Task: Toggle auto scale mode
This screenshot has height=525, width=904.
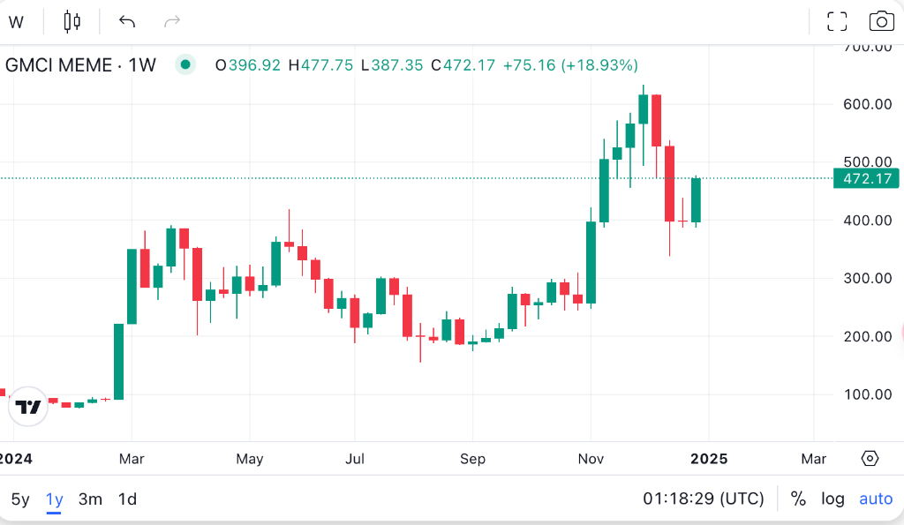Action: point(876,499)
